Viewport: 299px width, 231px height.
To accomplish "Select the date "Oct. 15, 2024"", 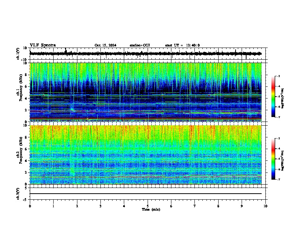I will (x=105, y=45).
